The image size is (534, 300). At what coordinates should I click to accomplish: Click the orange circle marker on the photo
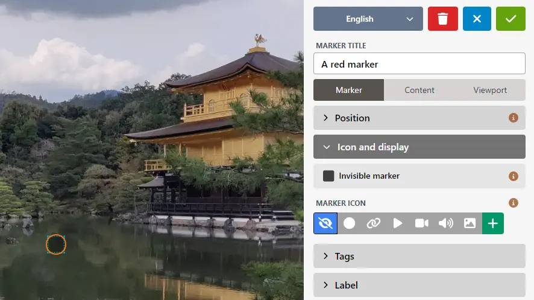coord(56,244)
